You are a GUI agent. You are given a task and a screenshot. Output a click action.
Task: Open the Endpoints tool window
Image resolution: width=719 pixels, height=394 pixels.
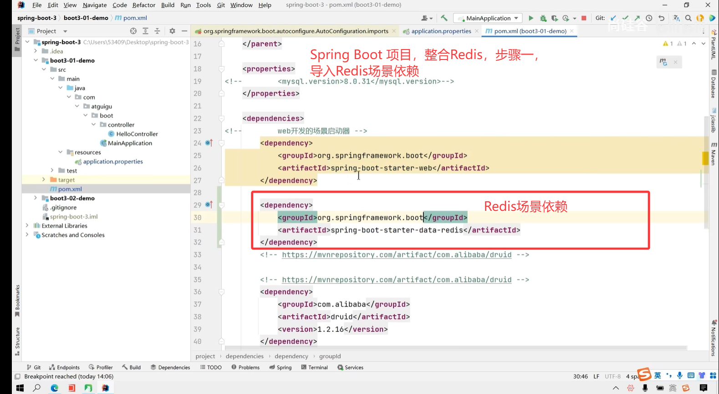coord(64,367)
